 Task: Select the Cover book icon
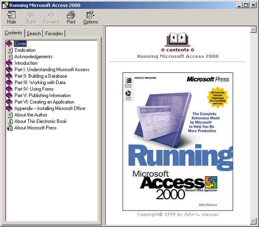click(9, 44)
